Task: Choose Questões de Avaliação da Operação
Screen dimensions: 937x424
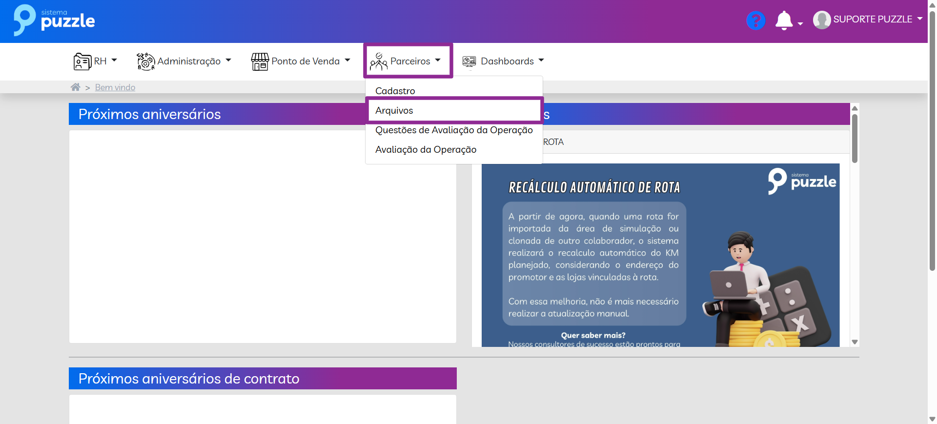Action: tap(454, 130)
